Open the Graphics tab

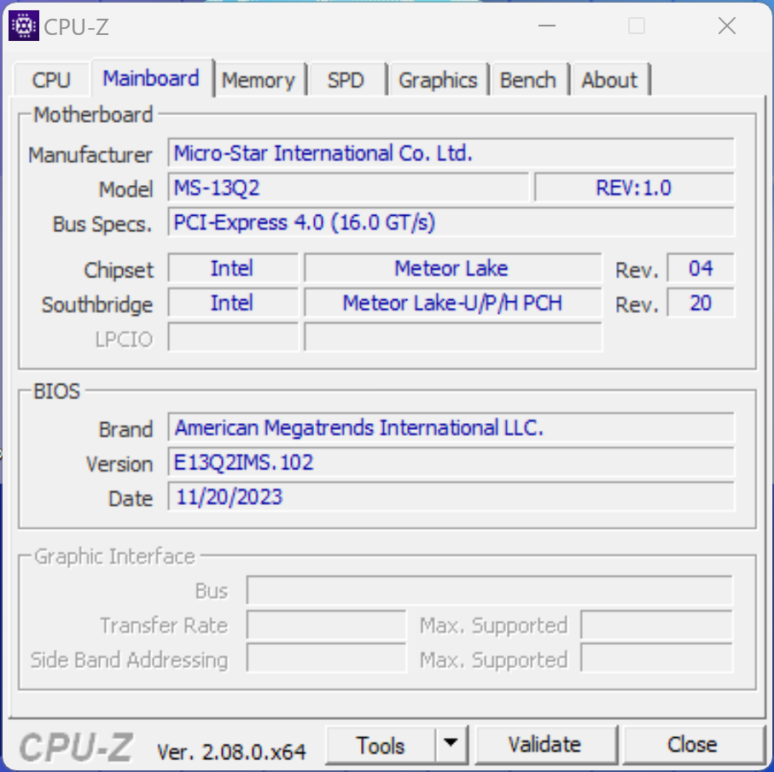(x=438, y=79)
